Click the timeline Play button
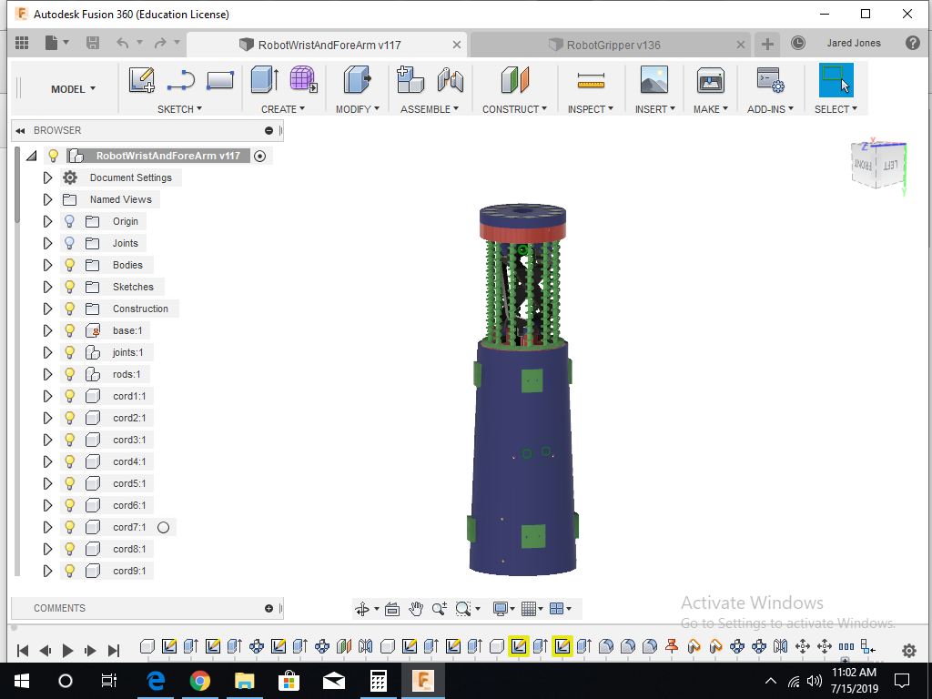932x699 pixels. pyautogui.click(x=67, y=650)
